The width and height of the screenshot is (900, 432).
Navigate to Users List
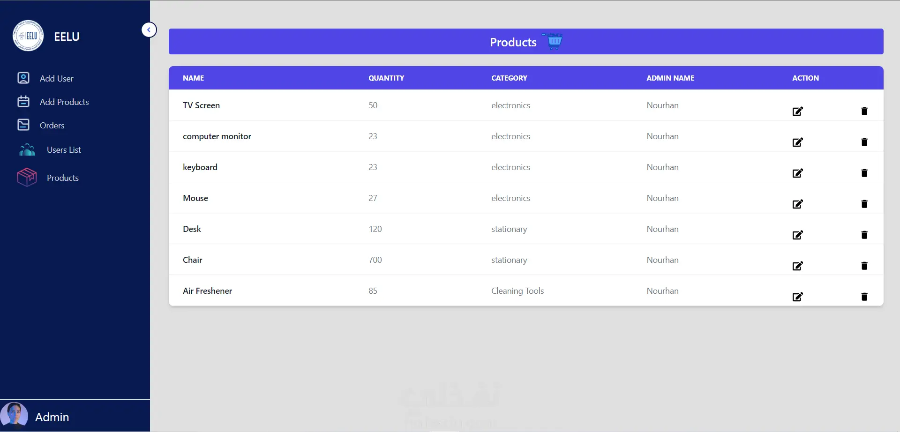click(64, 150)
